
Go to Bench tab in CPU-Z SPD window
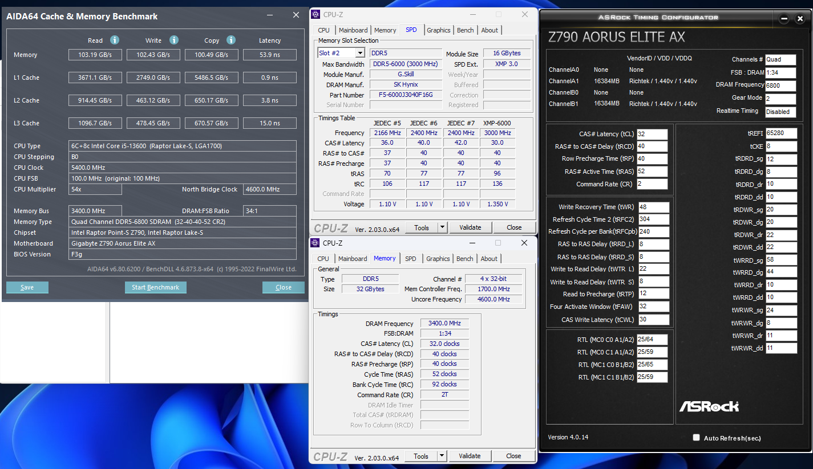tap(466, 30)
